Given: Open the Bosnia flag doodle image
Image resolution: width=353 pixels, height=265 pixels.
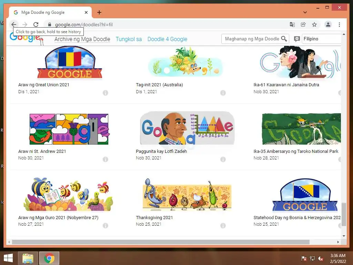Looking at the screenshot, I should (305, 195).
